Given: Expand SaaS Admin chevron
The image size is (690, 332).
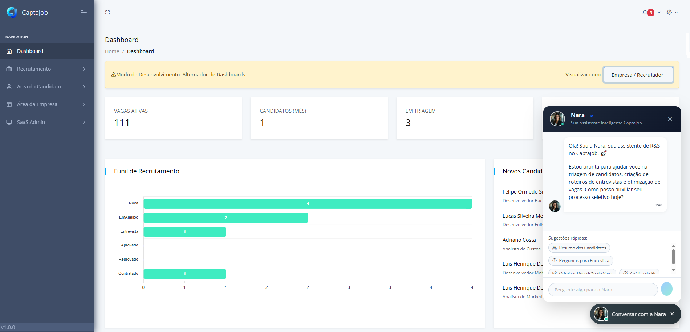Looking at the screenshot, I should [84, 122].
